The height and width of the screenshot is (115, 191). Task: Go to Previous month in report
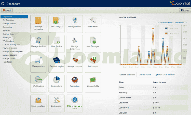click(x=166, y=23)
